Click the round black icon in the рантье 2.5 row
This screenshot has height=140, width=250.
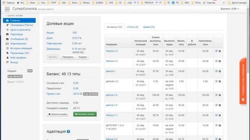220,105
